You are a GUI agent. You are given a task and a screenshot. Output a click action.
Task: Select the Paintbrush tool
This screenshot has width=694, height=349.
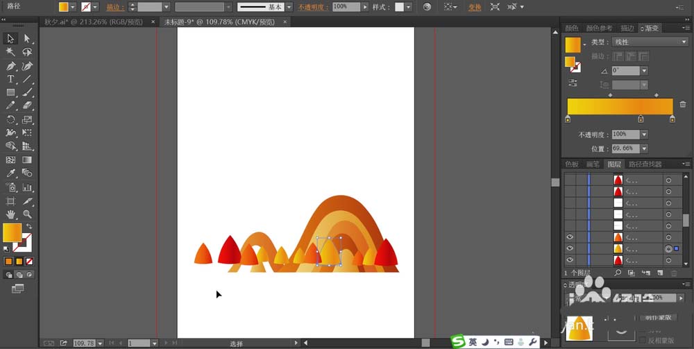(x=27, y=92)
